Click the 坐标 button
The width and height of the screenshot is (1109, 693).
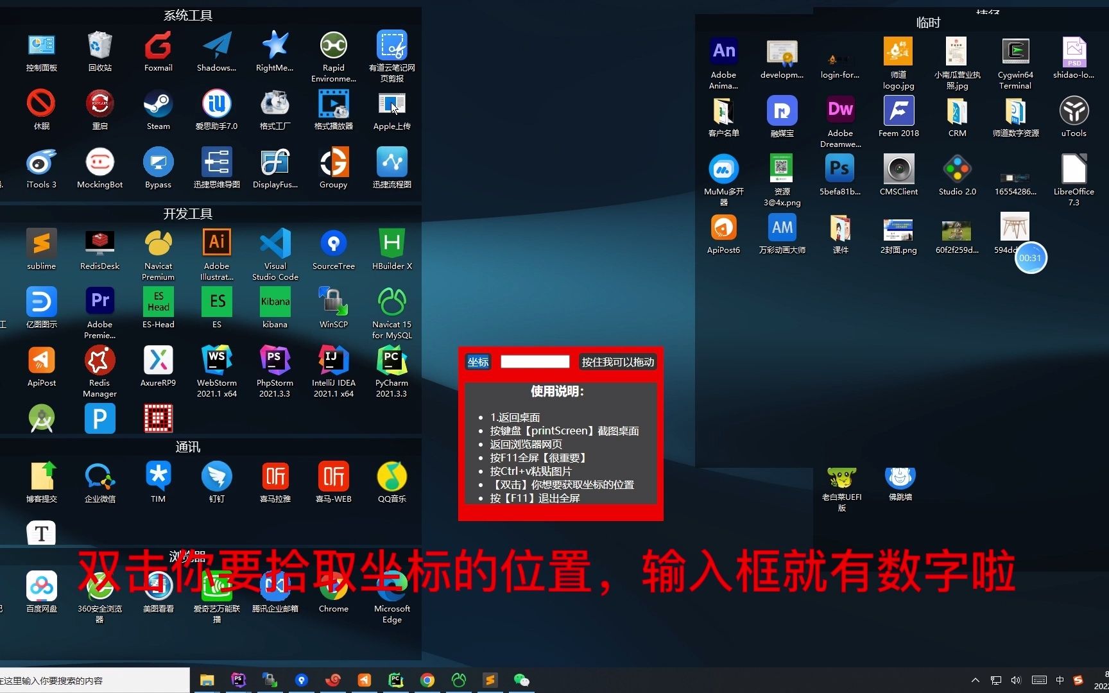point(478,362)
